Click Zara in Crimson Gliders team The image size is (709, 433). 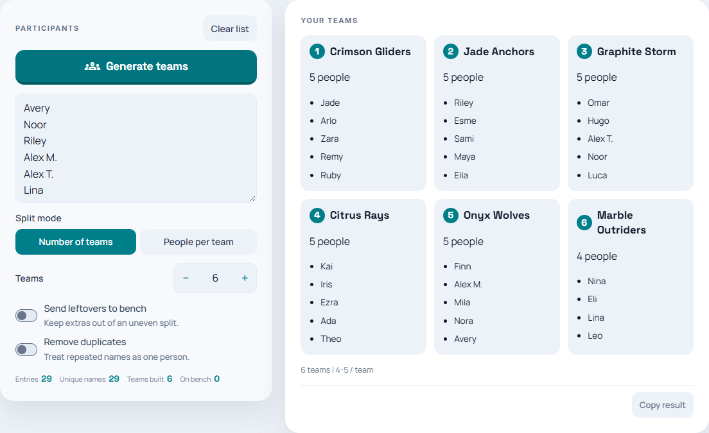[329, 139]
